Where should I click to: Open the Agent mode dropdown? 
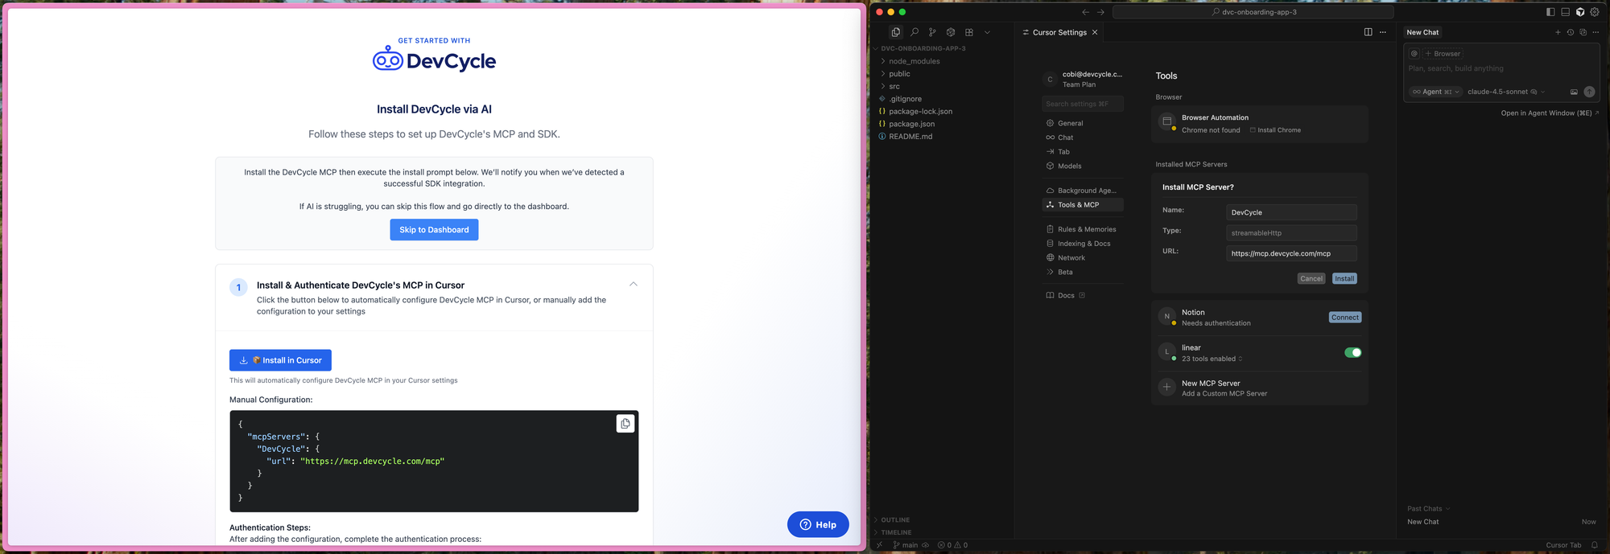(1436, 92)
